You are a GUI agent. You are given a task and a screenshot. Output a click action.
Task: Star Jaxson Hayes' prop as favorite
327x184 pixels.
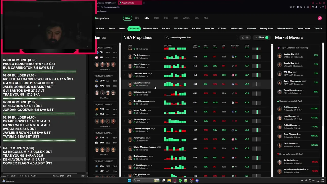point(125,121)
